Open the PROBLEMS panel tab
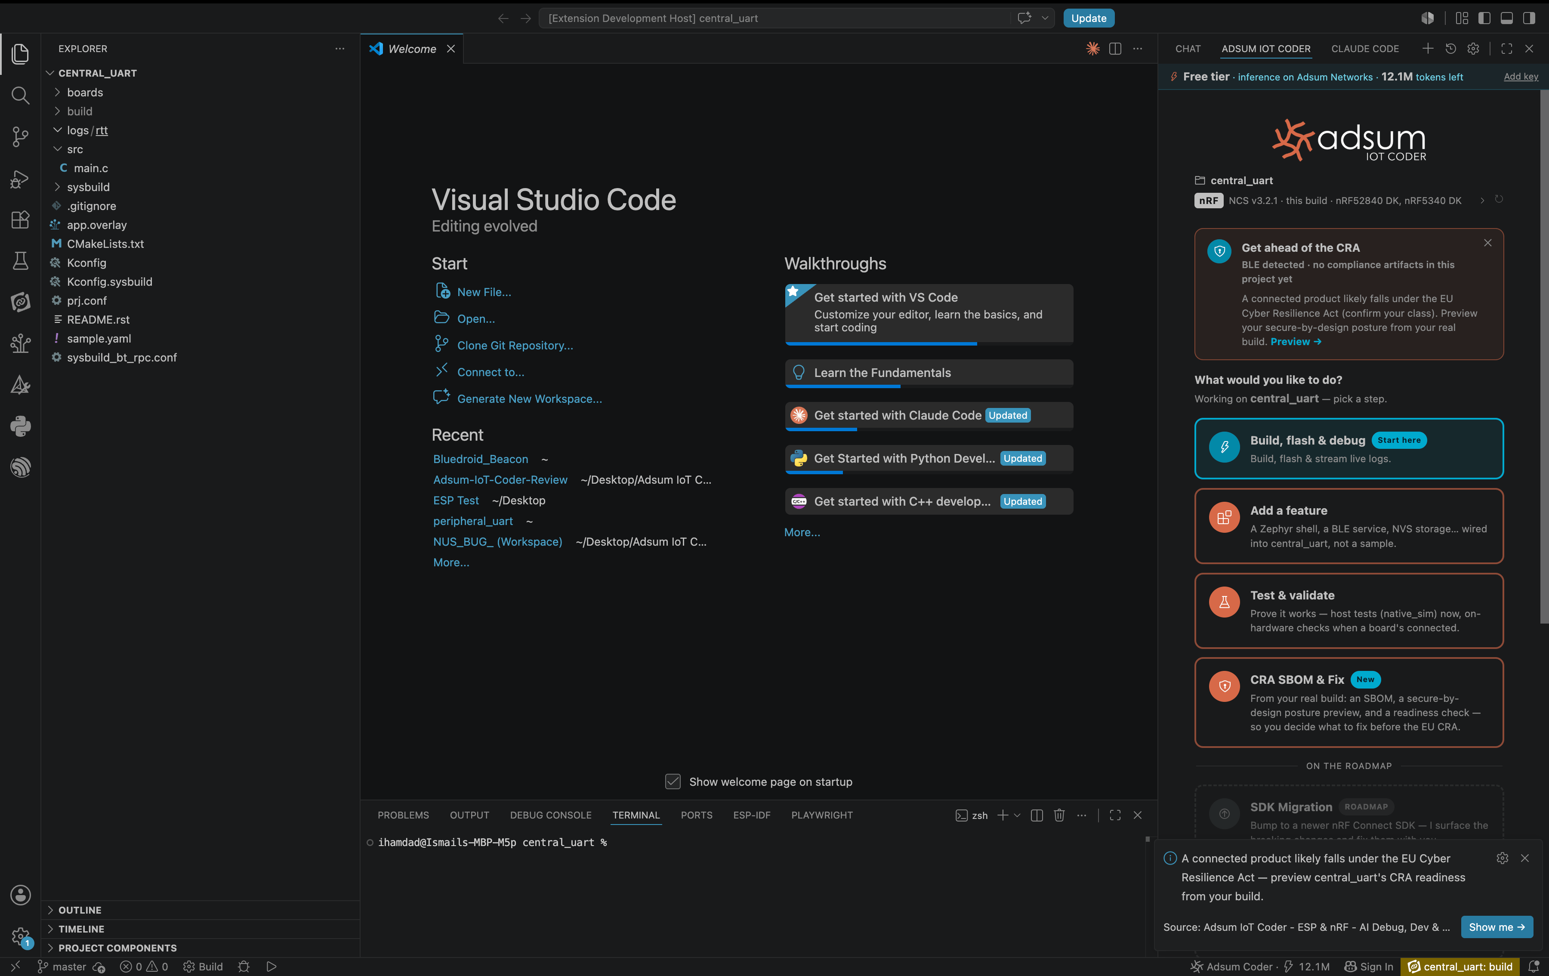 403,815
